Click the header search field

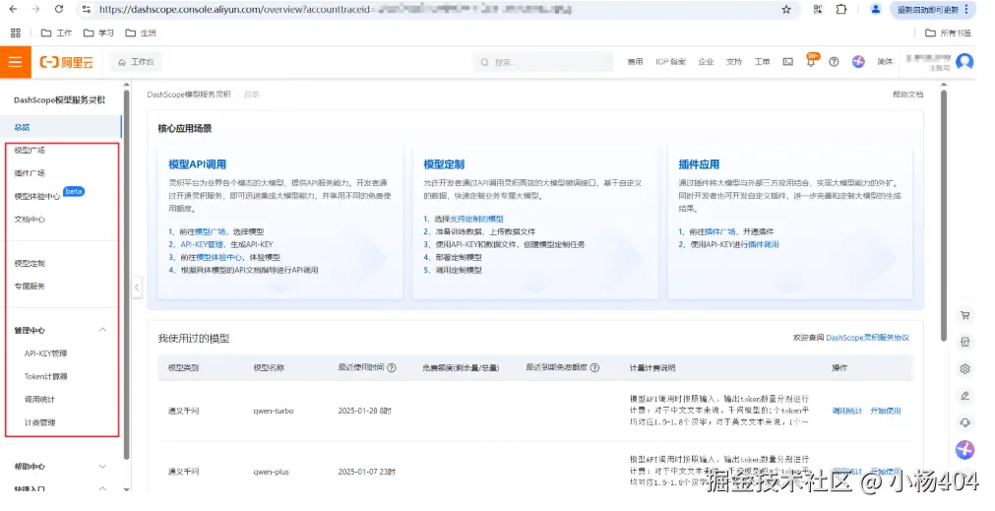[543, 62]
